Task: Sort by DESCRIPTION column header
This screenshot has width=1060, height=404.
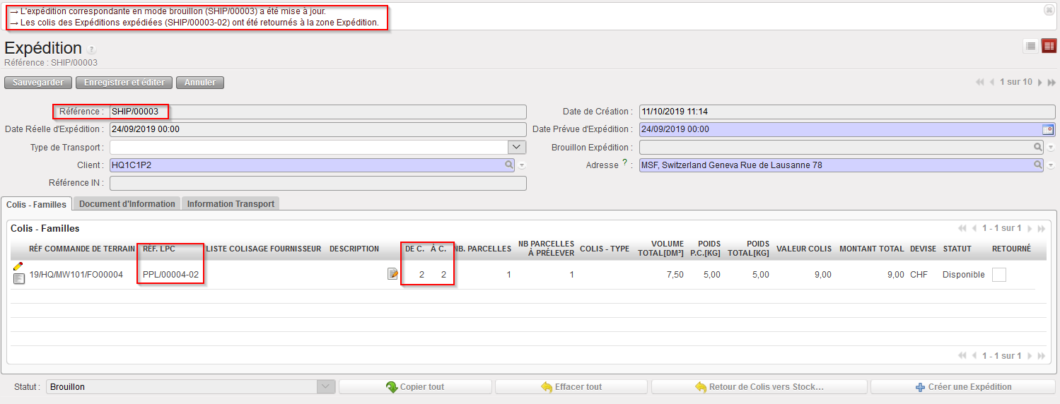Action: [x=354, y=249]
